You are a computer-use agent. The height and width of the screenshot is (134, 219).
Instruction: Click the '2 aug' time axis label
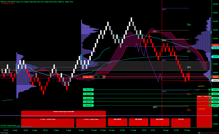[x=15, y=130]
